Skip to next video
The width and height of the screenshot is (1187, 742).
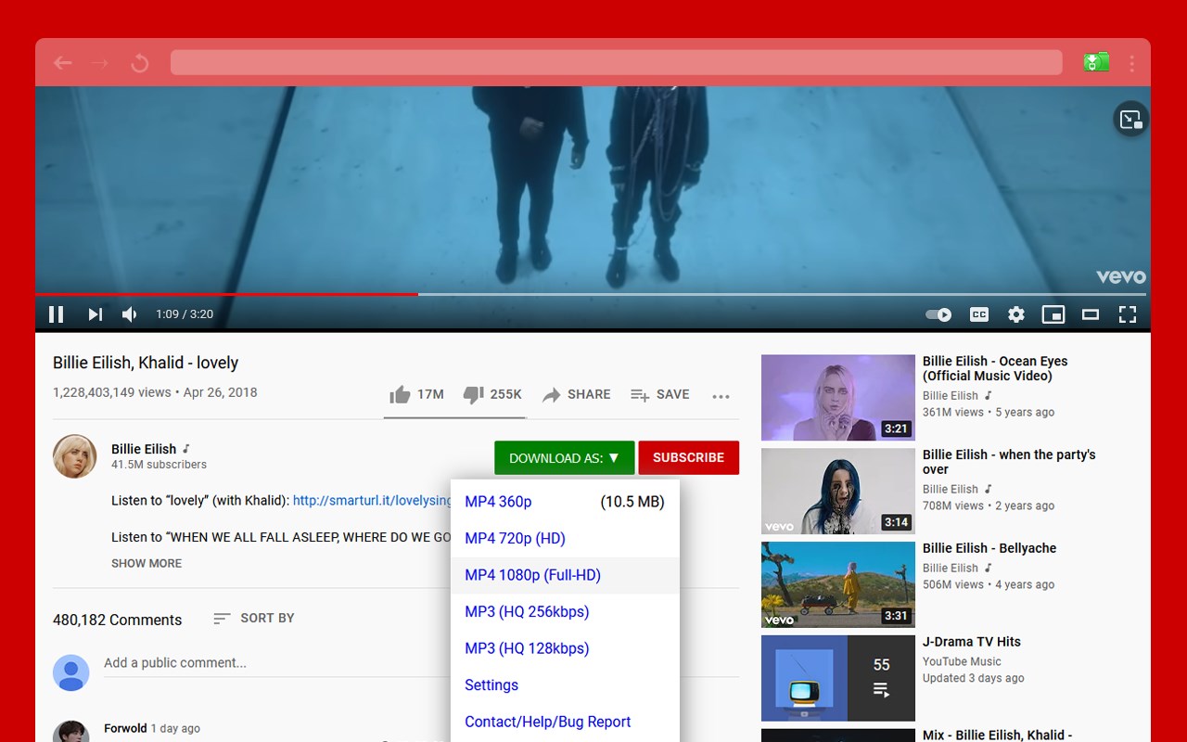(95, 314)
